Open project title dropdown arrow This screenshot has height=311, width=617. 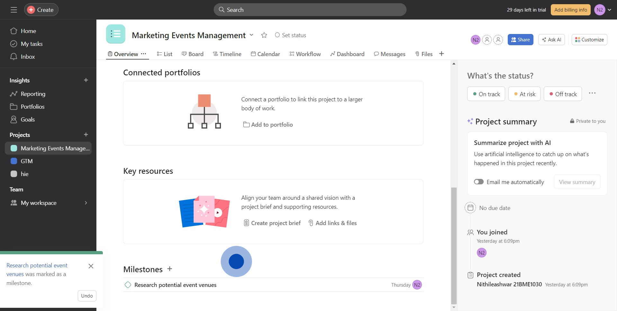[x=251, y=35]
